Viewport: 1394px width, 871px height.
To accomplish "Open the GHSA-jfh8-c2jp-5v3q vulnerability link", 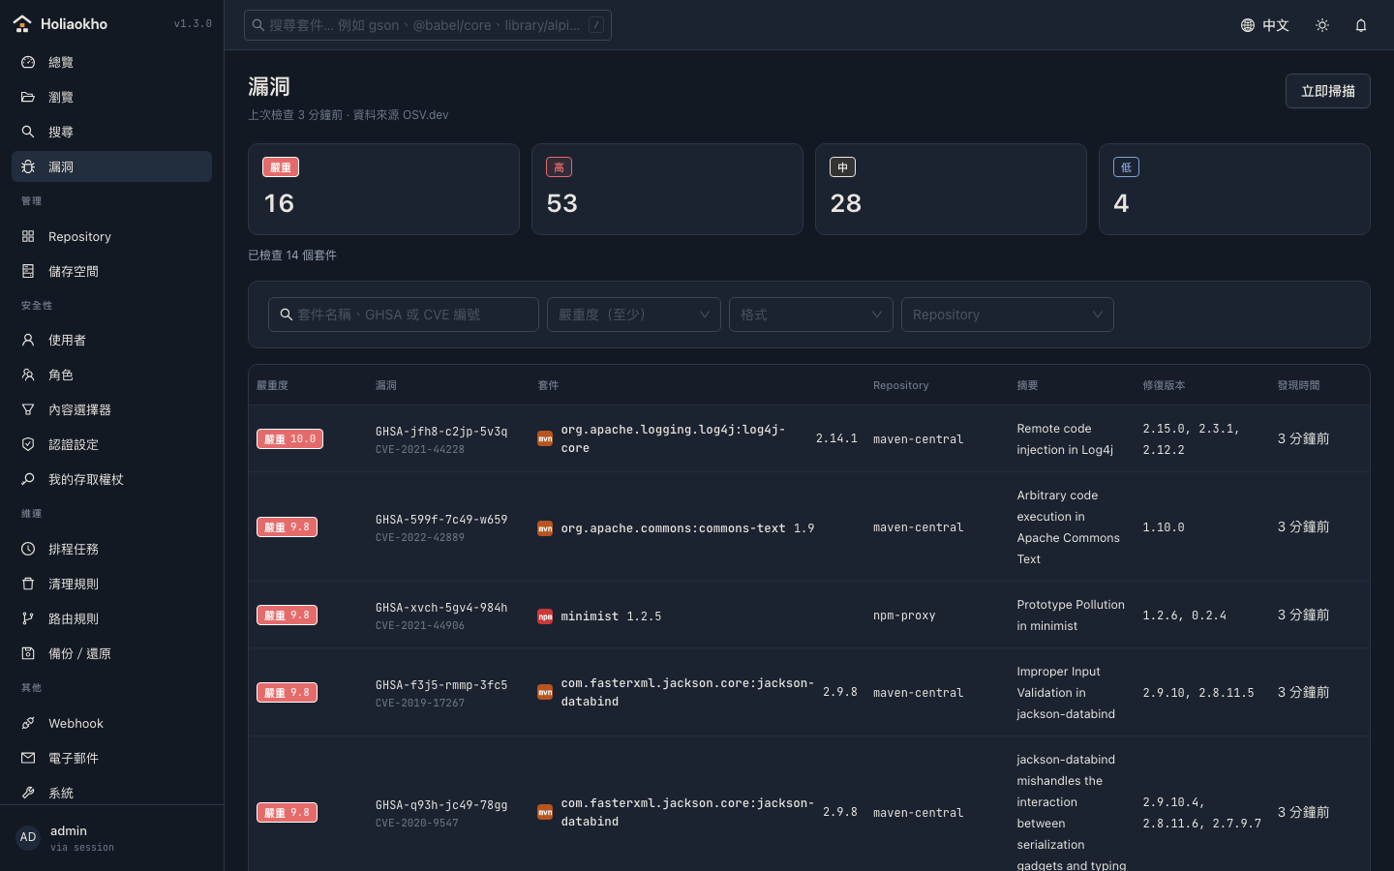I will (441, 432).
